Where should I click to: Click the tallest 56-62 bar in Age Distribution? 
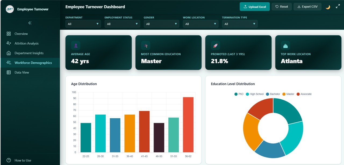pyautogui.click(x=188, y=125)
